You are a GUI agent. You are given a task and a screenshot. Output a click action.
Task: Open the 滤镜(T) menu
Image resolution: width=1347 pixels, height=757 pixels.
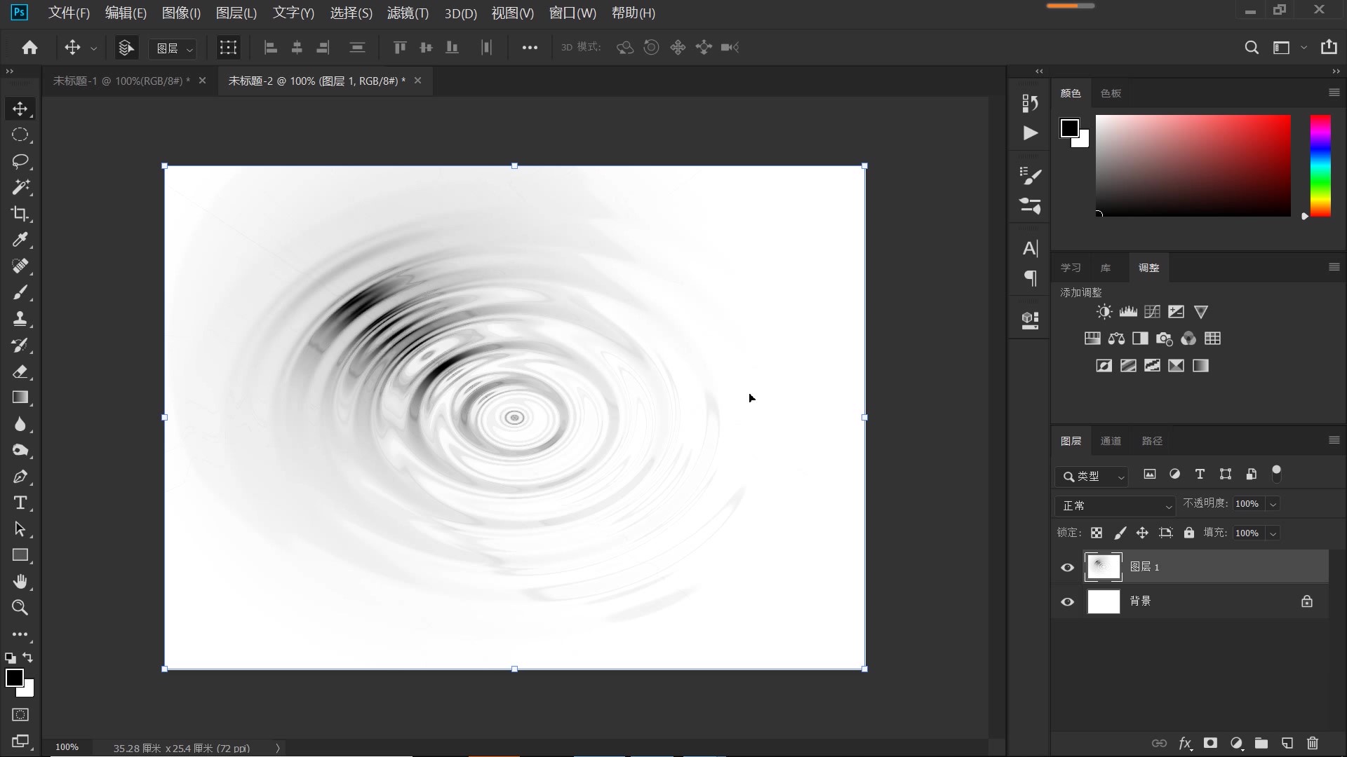pos(408,13)
